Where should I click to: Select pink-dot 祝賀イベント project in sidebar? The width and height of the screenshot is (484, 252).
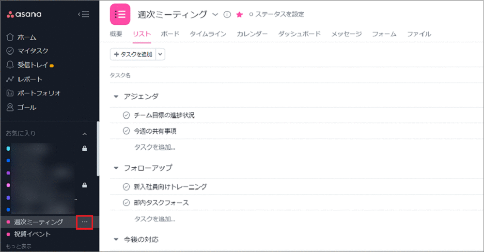[32, 234]
